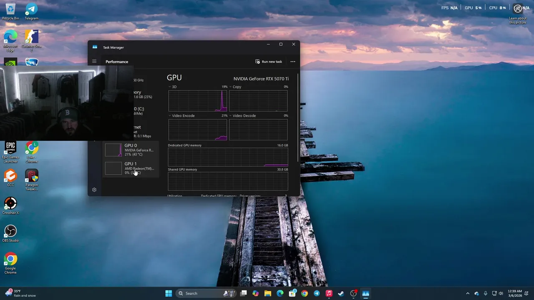The image size is (534, 300).
Task: Open the clock and date flyout
Action: click(515, 293)
